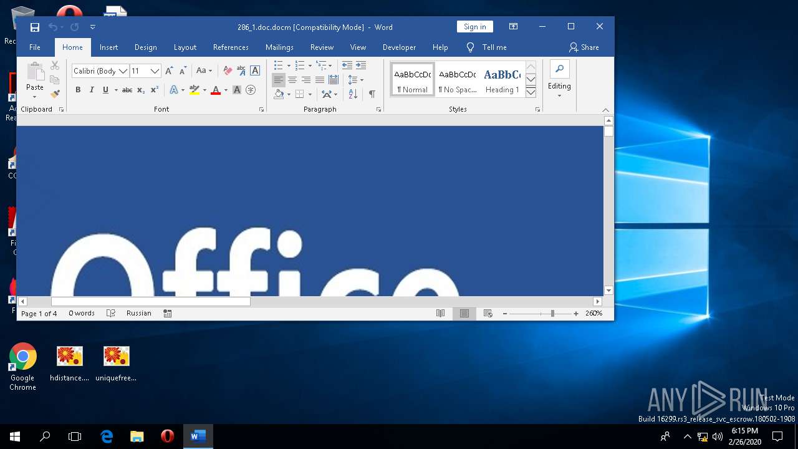Apply red font color
The width and height of the screenshot is (798, 449).
coord(216,90)
